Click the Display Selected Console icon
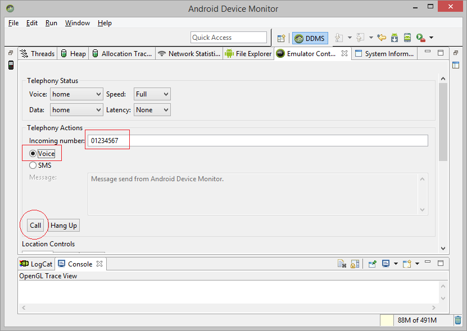This screenshot has width=467, height=331. tap(386, 264)
